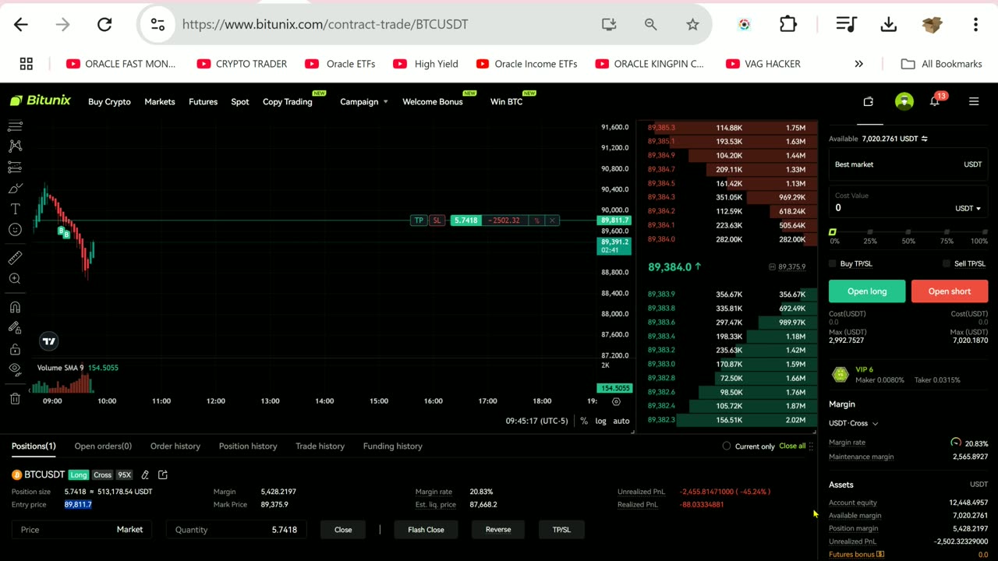Expand USDT·Cross margin dropdown
Image resolution: width=998 pixels, height=561 pixels.
(853, 423)
